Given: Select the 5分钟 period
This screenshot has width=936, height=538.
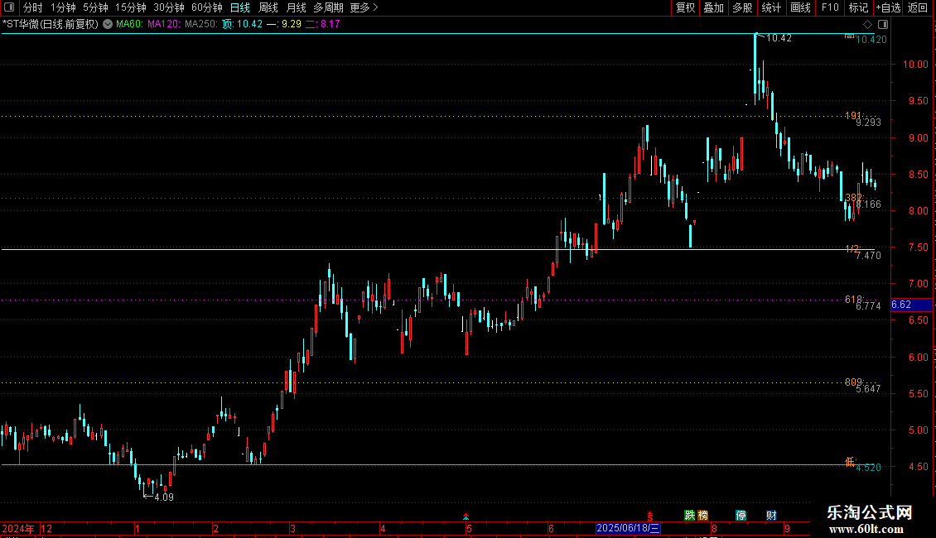Looking at the screenshot, I should point(95,7).
